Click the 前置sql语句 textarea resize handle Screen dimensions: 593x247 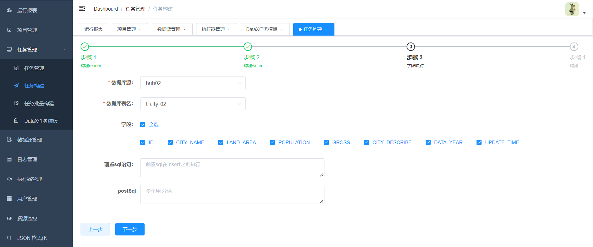322,175
